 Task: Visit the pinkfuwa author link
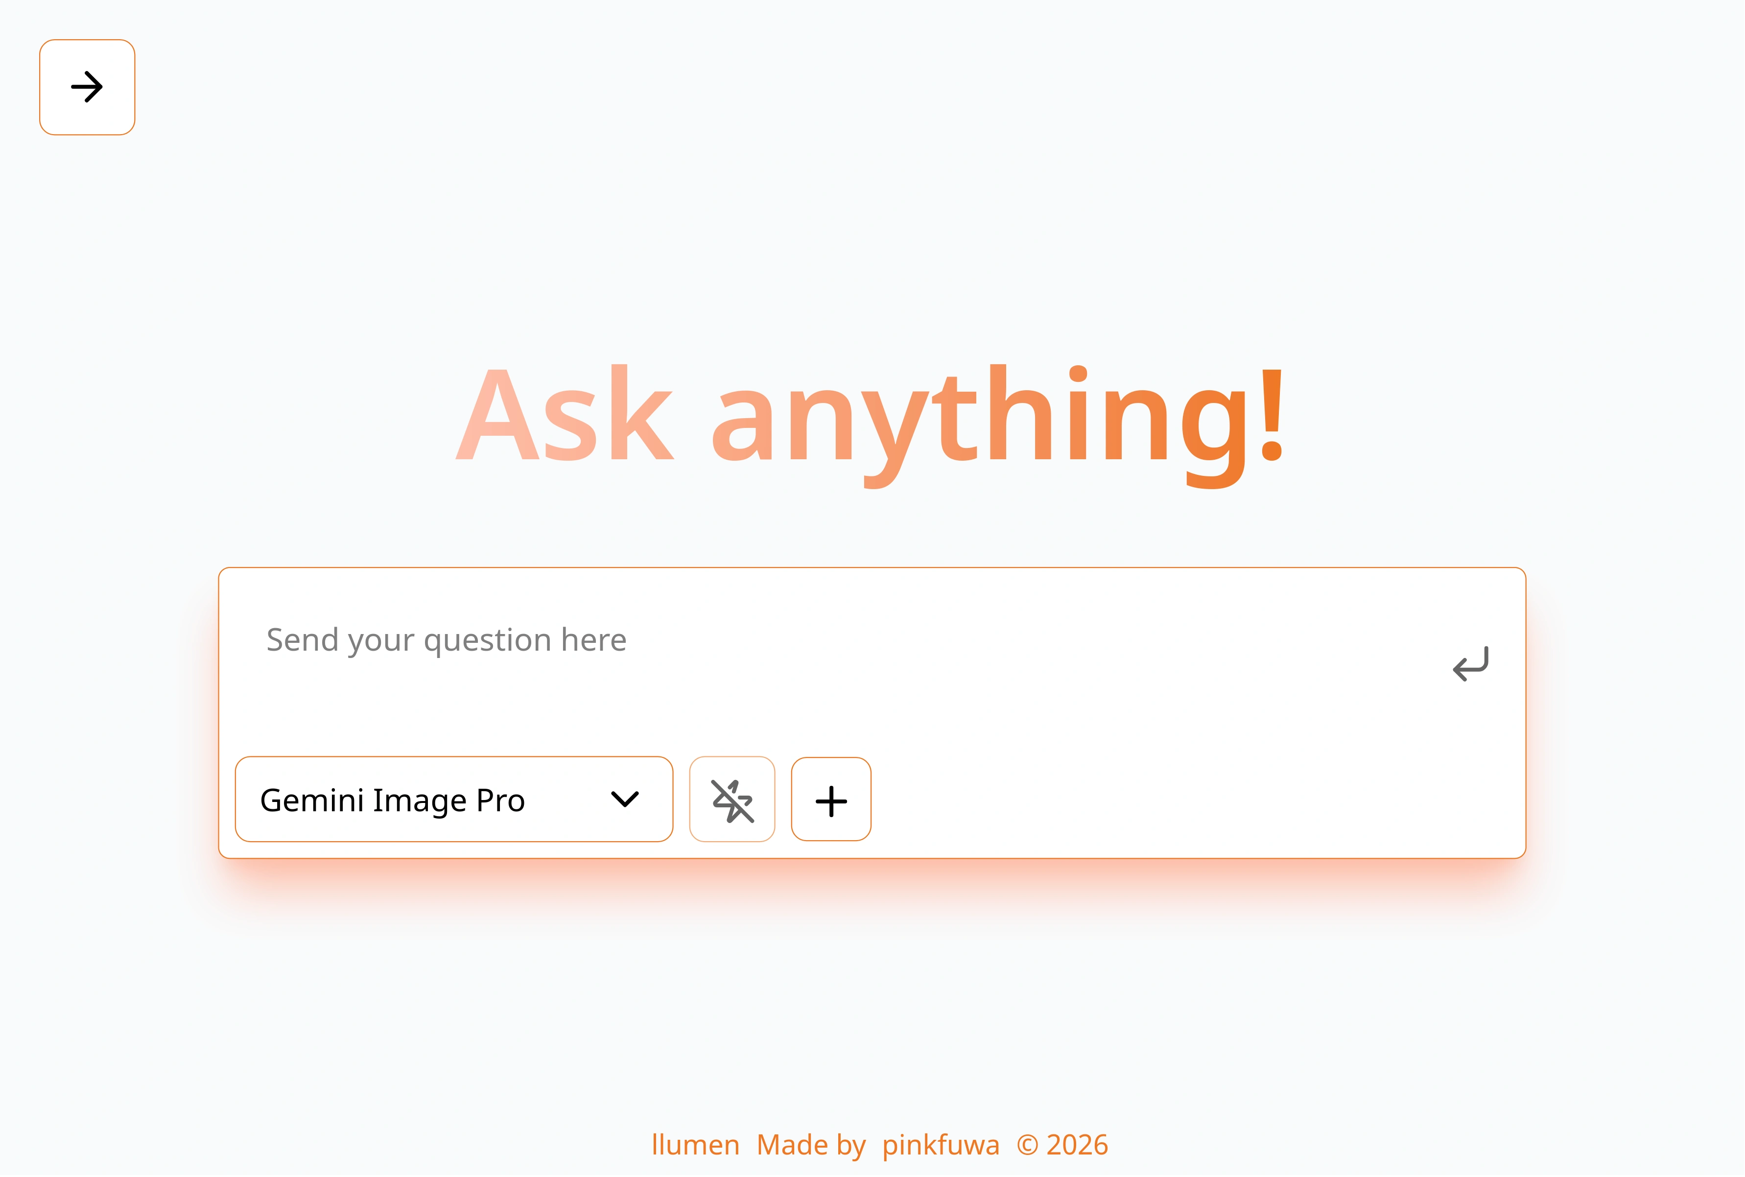[x=941, y=1146]
